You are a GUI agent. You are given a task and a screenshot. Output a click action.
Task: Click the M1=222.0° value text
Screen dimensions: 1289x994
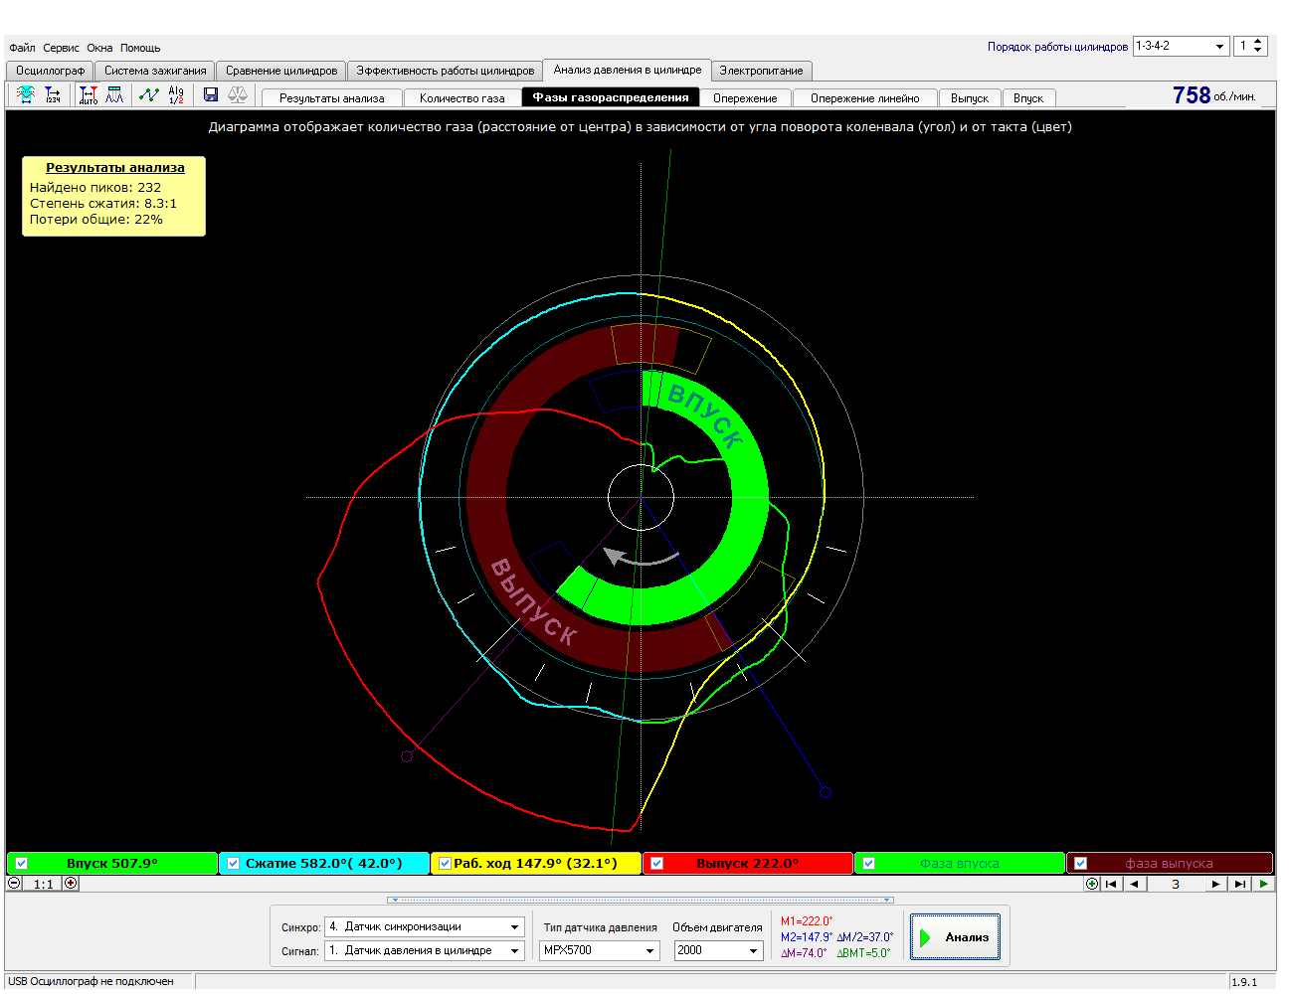pyautogui.click(x=807, y=921)
